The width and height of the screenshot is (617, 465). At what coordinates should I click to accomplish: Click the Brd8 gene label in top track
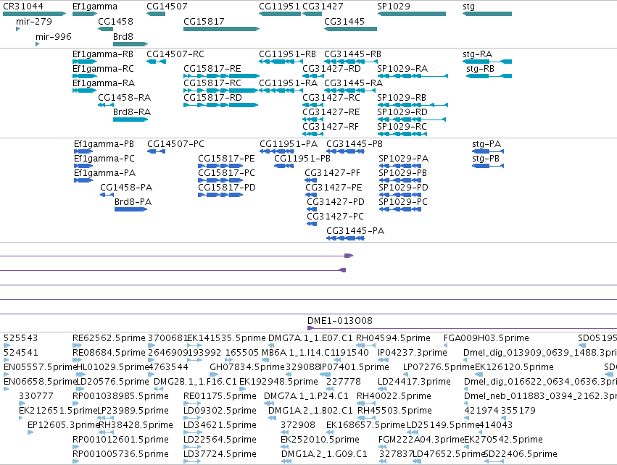coord(123,37)
